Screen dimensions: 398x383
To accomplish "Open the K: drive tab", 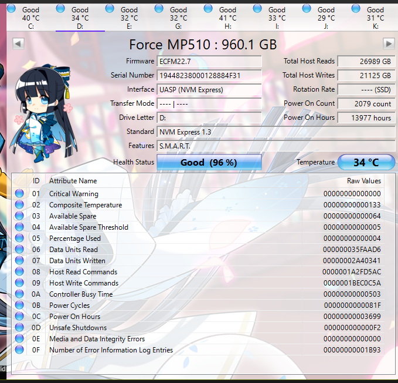I will [x=375, y=17].
